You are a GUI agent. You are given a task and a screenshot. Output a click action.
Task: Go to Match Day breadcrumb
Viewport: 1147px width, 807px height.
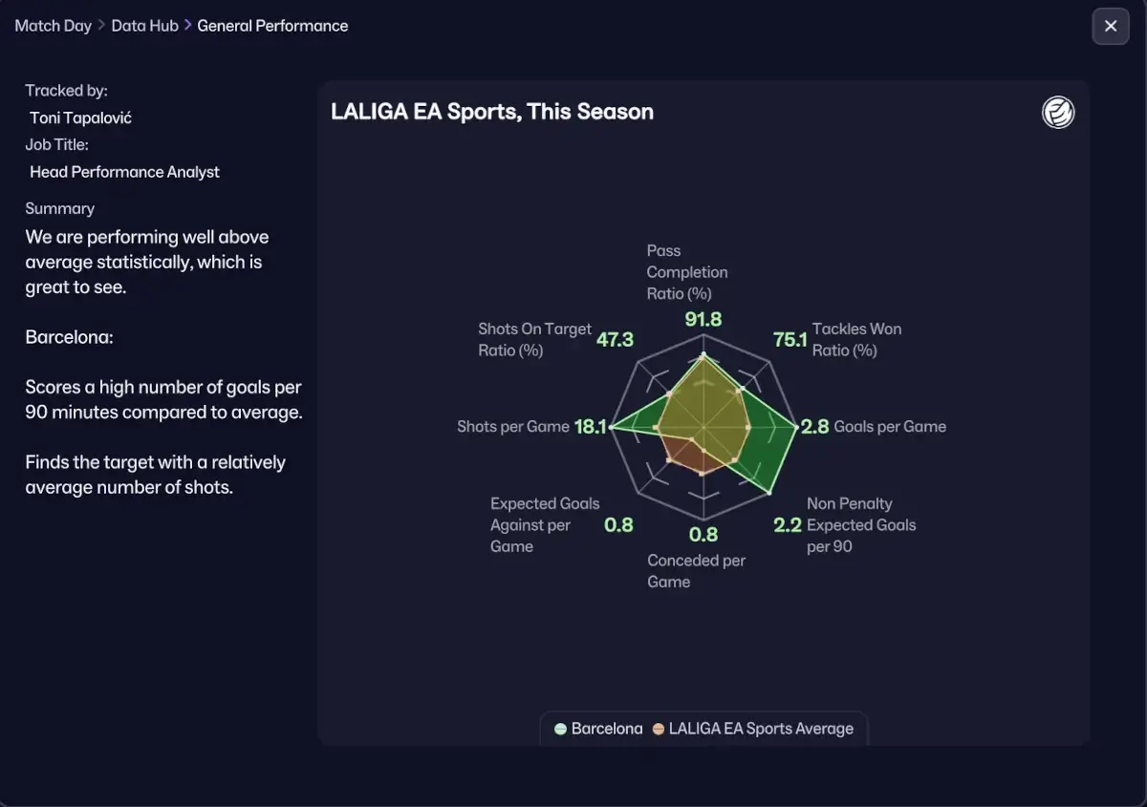point(53,26)
